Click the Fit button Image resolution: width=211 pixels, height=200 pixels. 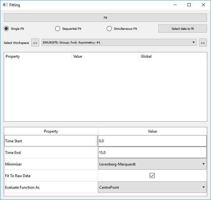[105, 18]
